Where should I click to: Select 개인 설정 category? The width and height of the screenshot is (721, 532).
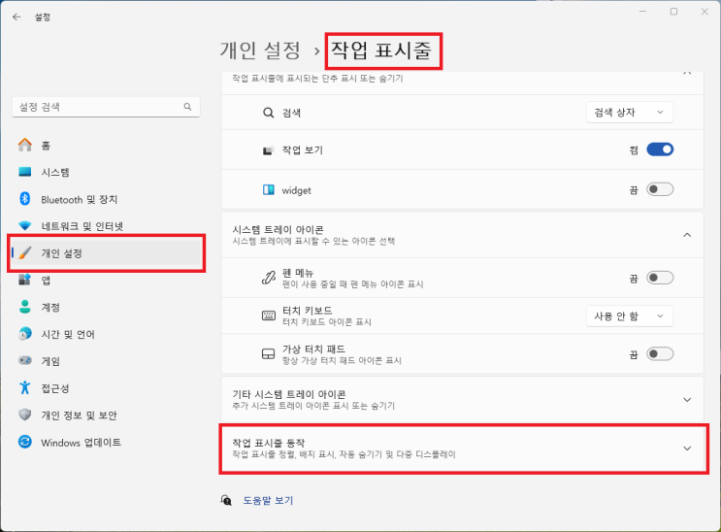click(106, 252)
